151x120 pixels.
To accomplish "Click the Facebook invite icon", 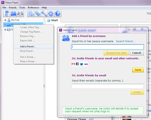I will click(77, 64).
